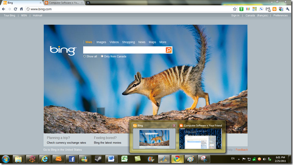Image resolution: width=293 pixels, height=165 pixels.
Task: Show the next Bing homepage image
Action: coord(240,129)
